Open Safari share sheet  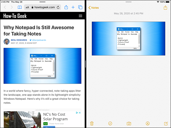66,7
